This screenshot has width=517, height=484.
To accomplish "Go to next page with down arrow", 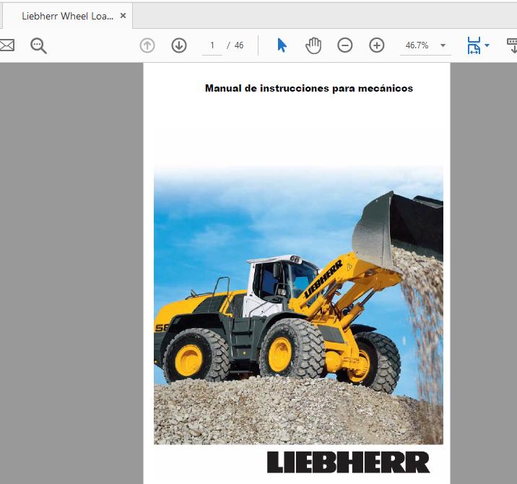I will click(x=179, y=45).
